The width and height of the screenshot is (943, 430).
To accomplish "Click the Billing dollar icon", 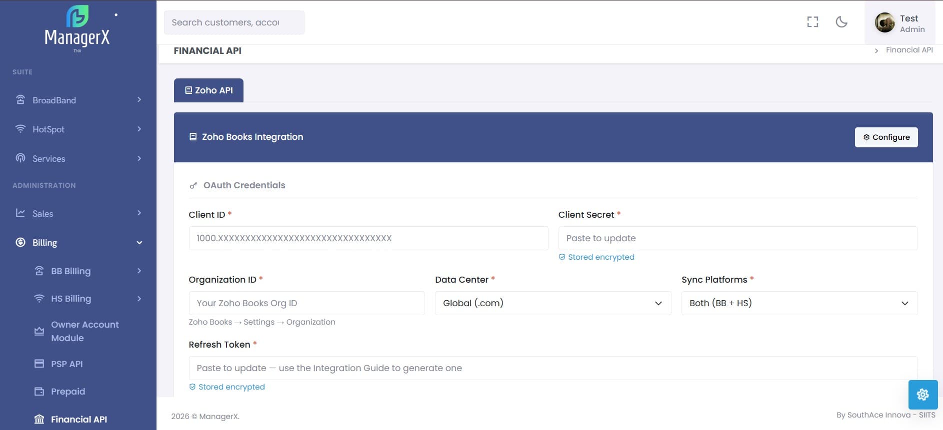I will tap(20, 242).
